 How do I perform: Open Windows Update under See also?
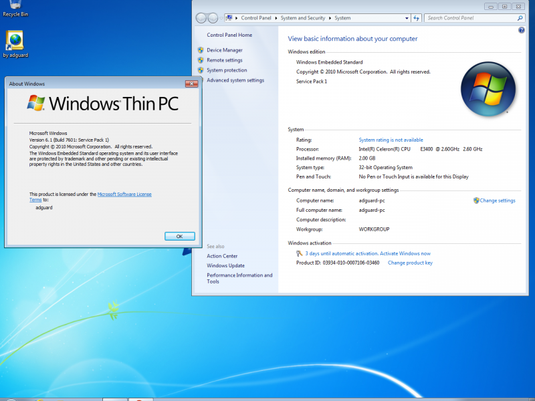(225, 265)
